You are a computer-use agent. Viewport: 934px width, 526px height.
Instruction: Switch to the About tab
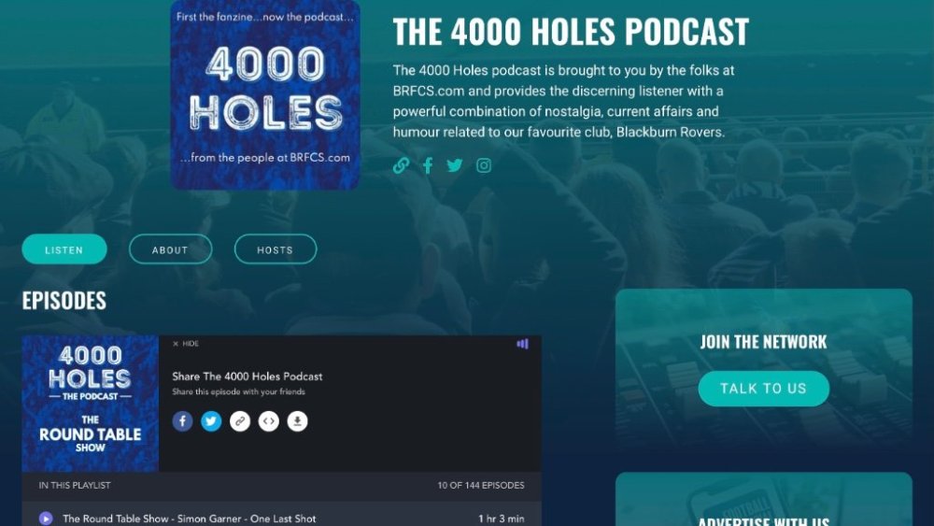pos(170,249)
